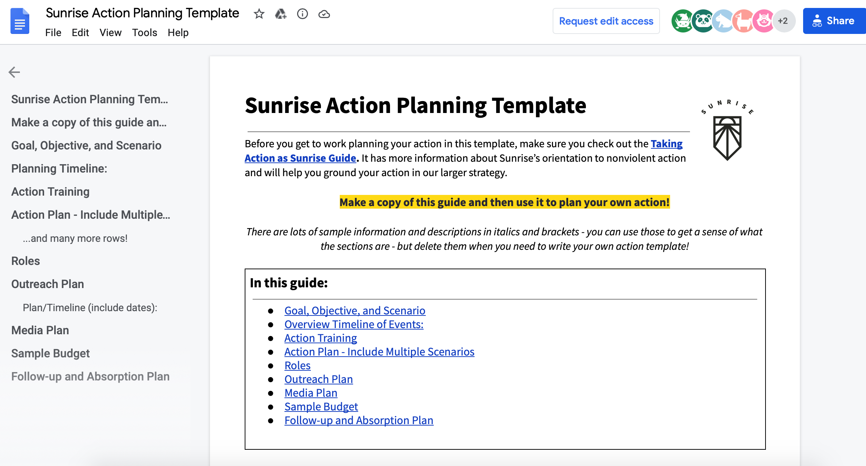Click the salmon llama collaborator avatar

point(743,21)
